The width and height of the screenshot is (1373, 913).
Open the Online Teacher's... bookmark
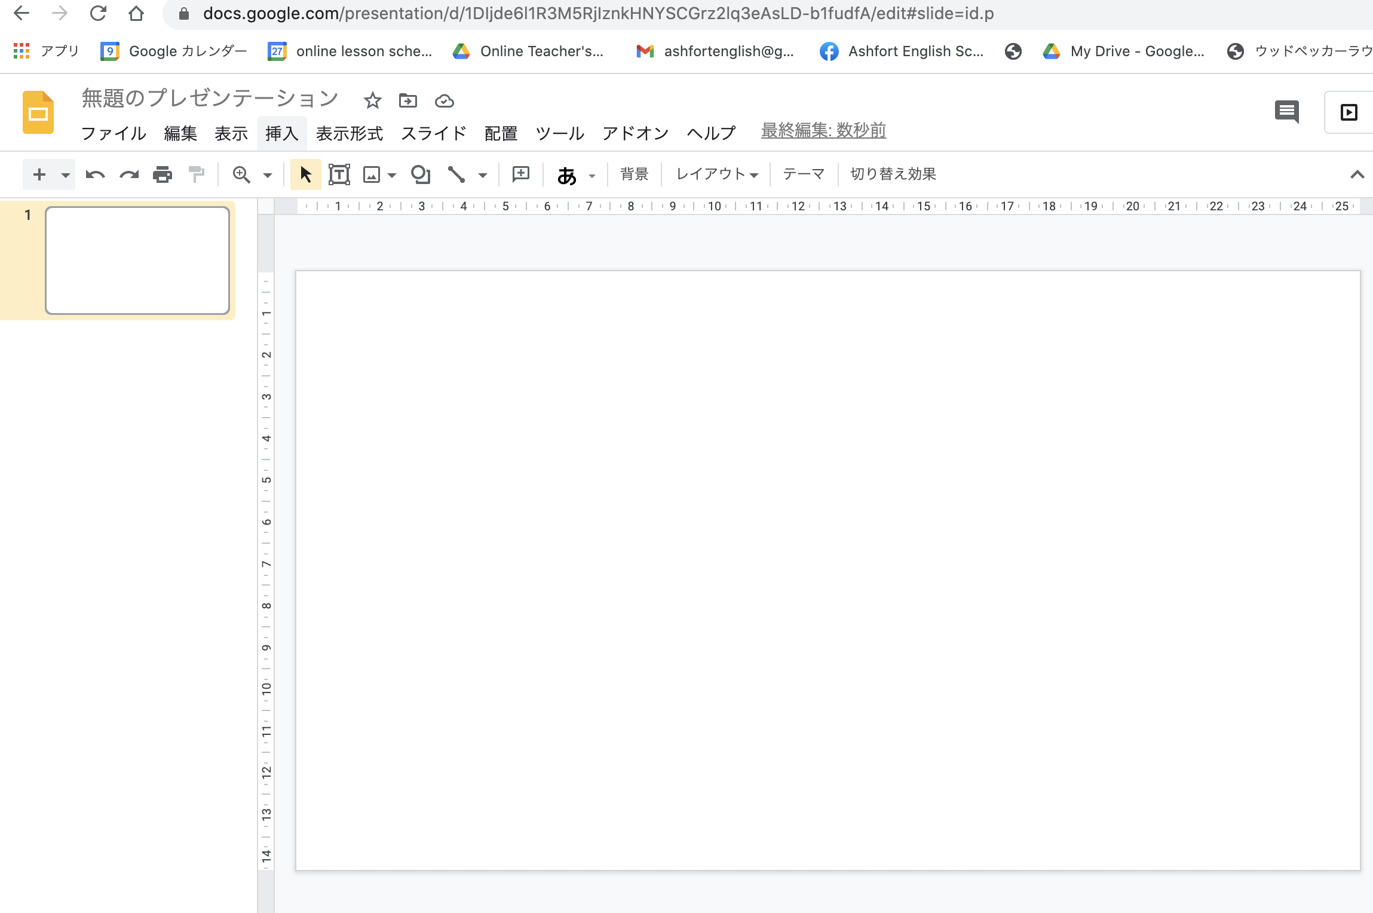528,51
